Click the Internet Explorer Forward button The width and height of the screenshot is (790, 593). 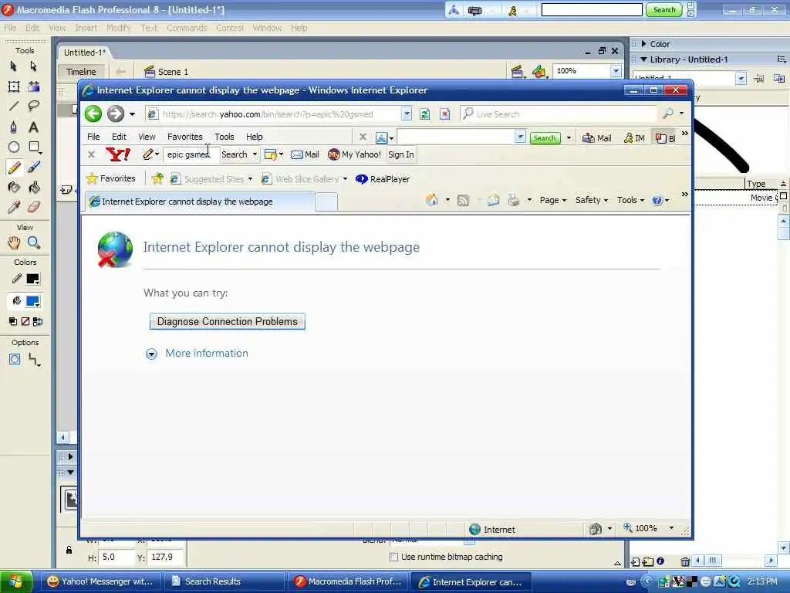click(x=116, y=114)
